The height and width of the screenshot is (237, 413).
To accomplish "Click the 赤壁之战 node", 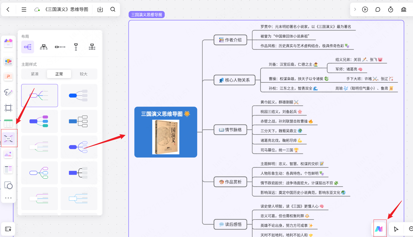I will point(287,121).
